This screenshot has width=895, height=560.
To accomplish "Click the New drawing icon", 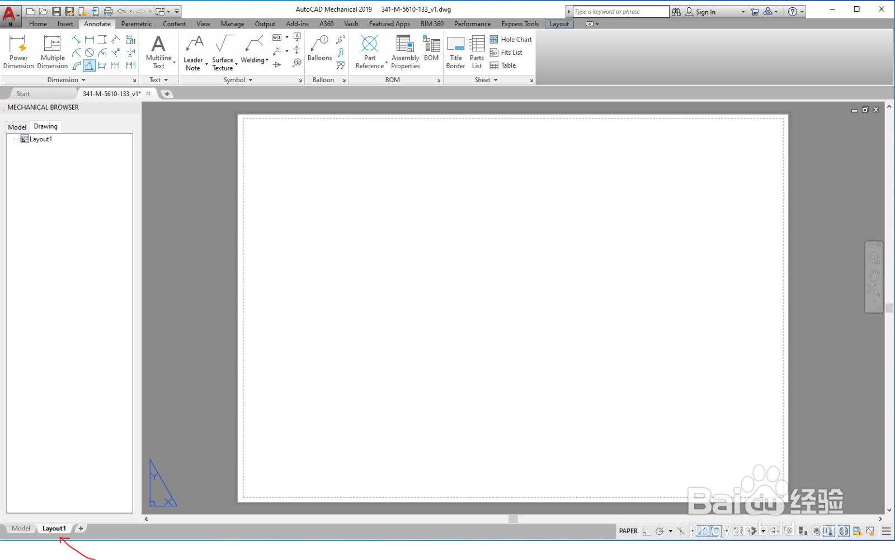I will (31, 11).
